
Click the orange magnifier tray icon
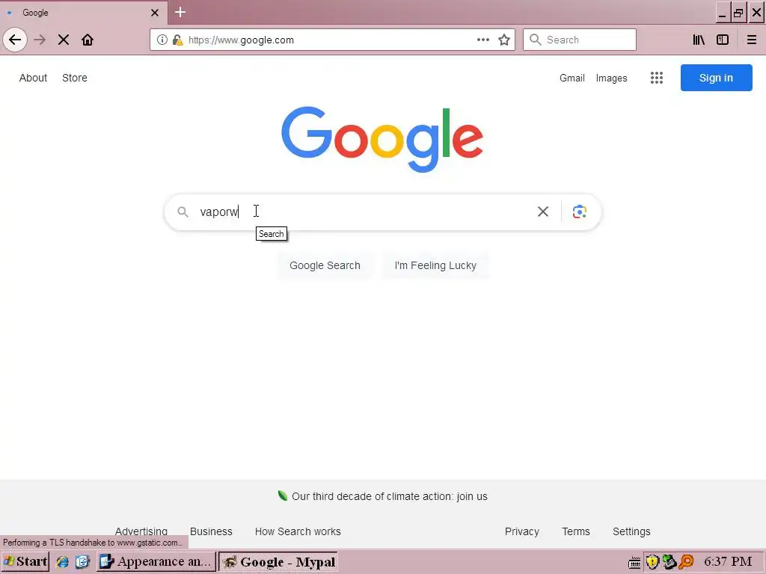(687, 562)
